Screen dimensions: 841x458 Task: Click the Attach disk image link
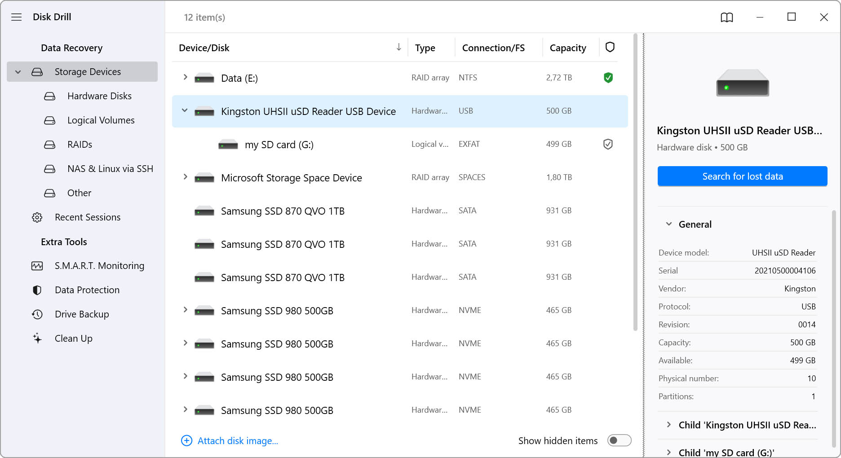click(237, 441)
